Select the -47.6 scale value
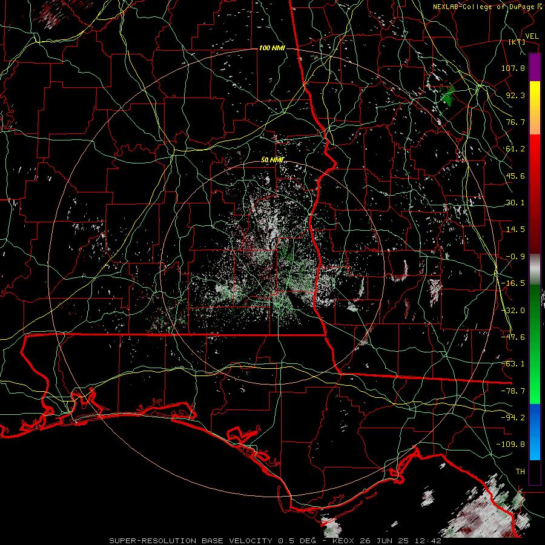The width and height of the screenshot is (545, 545). coord(513,337)
